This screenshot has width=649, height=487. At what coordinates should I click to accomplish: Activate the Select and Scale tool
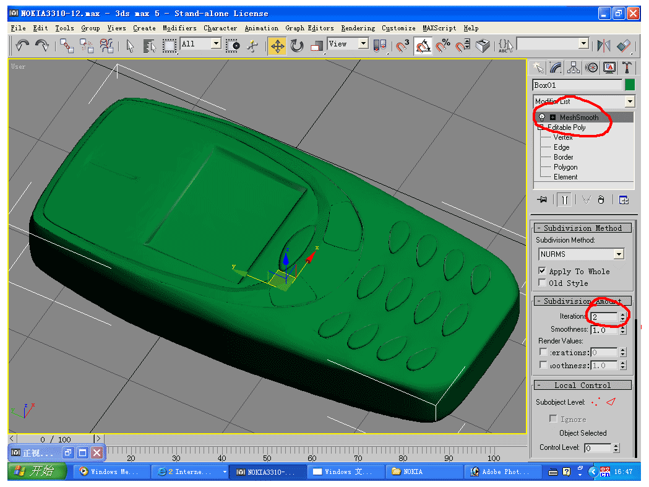317,46
